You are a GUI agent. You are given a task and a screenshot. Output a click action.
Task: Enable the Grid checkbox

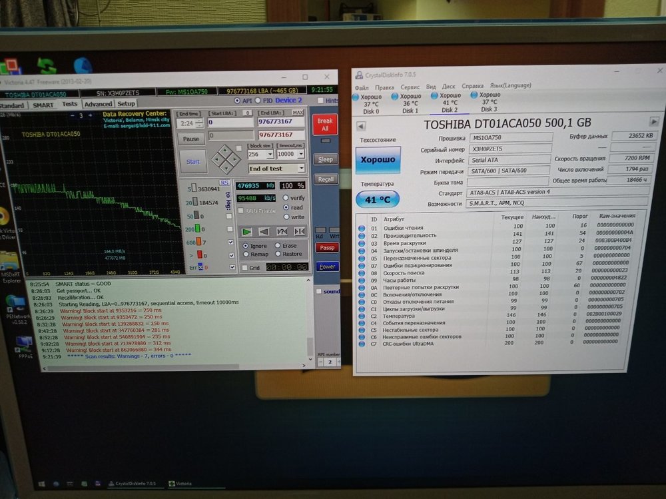point(246,267)
